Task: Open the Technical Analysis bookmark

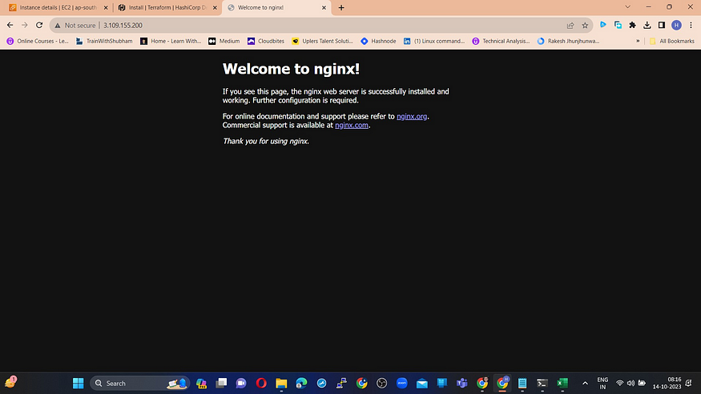Action: pos(501,41)
